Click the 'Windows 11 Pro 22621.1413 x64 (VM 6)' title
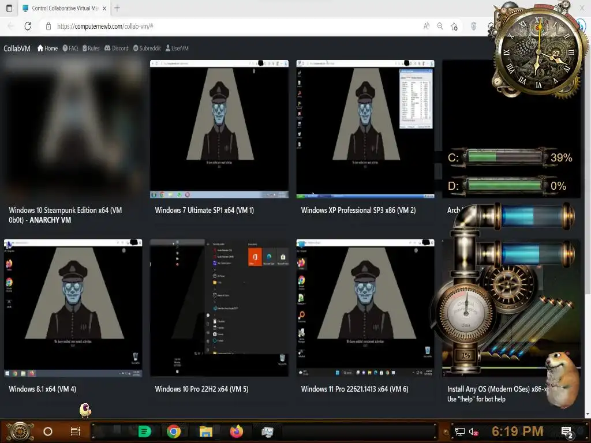 [354, 389]
